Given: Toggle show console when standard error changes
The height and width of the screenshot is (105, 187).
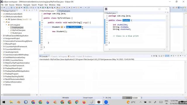Looking at the screenshot, I should click(168, 56).
